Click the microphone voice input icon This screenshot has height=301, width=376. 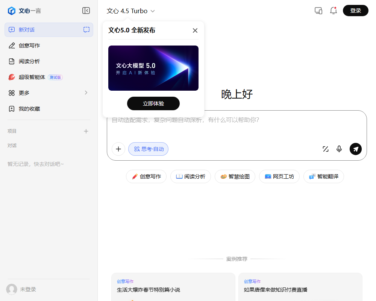click(x=339, y=149)
